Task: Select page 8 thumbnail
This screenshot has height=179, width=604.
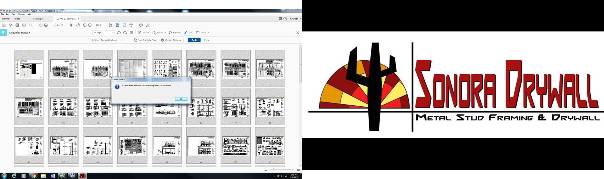Action: tap(270, 68)
